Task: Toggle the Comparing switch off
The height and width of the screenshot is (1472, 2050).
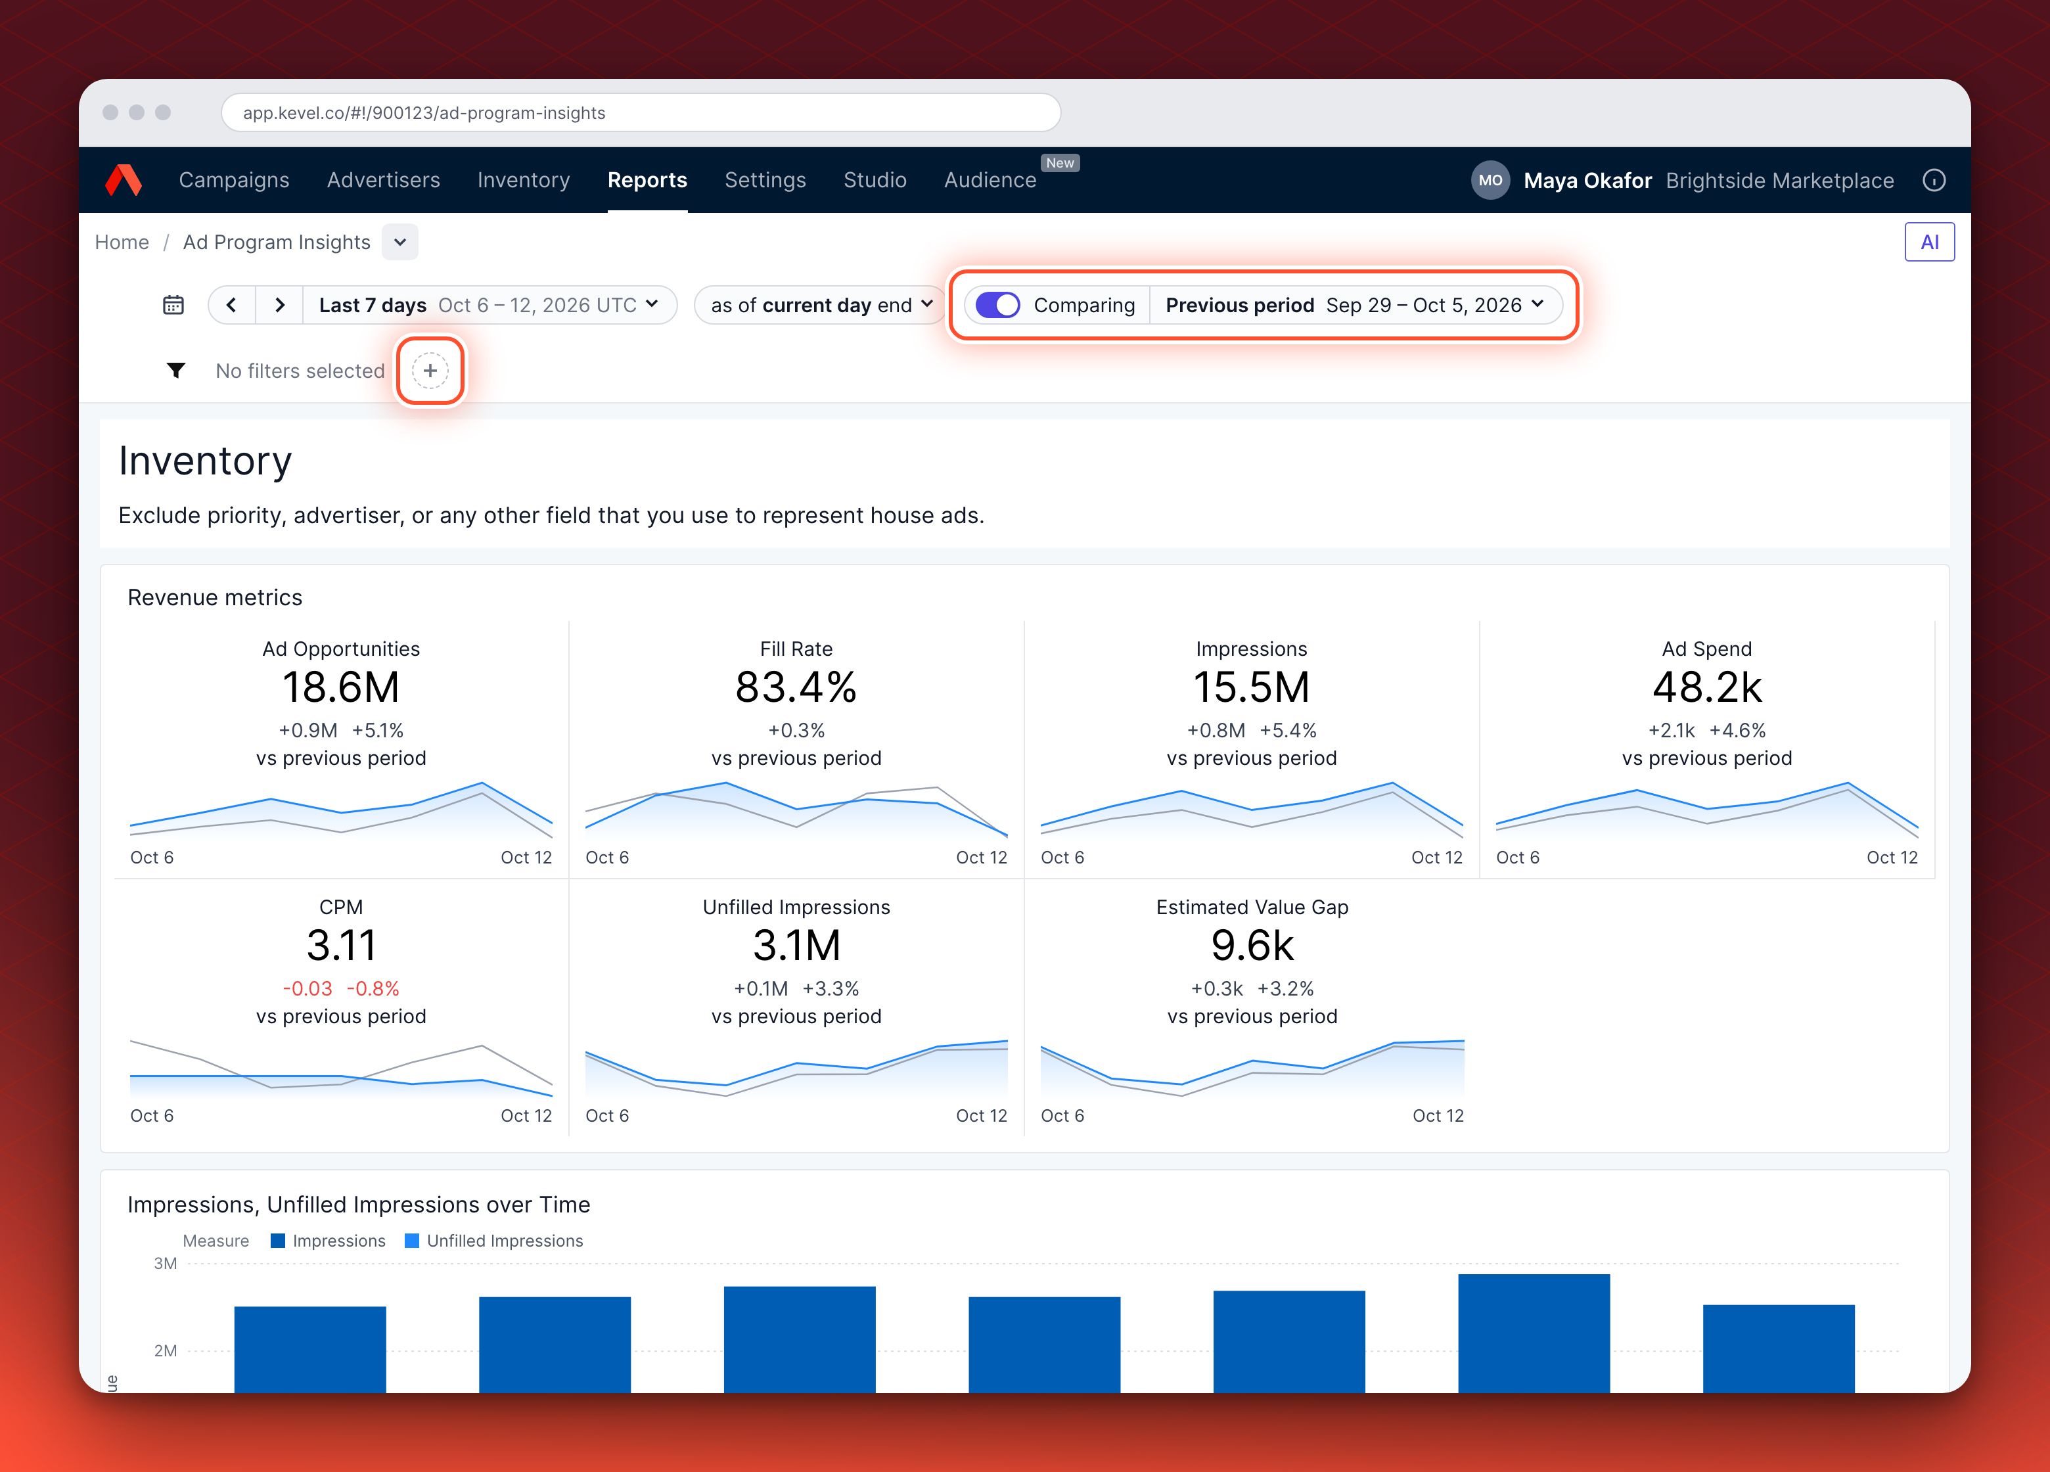Action: pyautogui.click(x=998, y=306)
